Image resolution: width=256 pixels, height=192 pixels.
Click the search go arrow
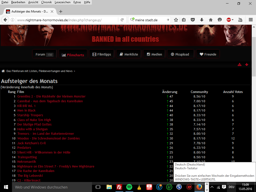[x=168, y=20]
